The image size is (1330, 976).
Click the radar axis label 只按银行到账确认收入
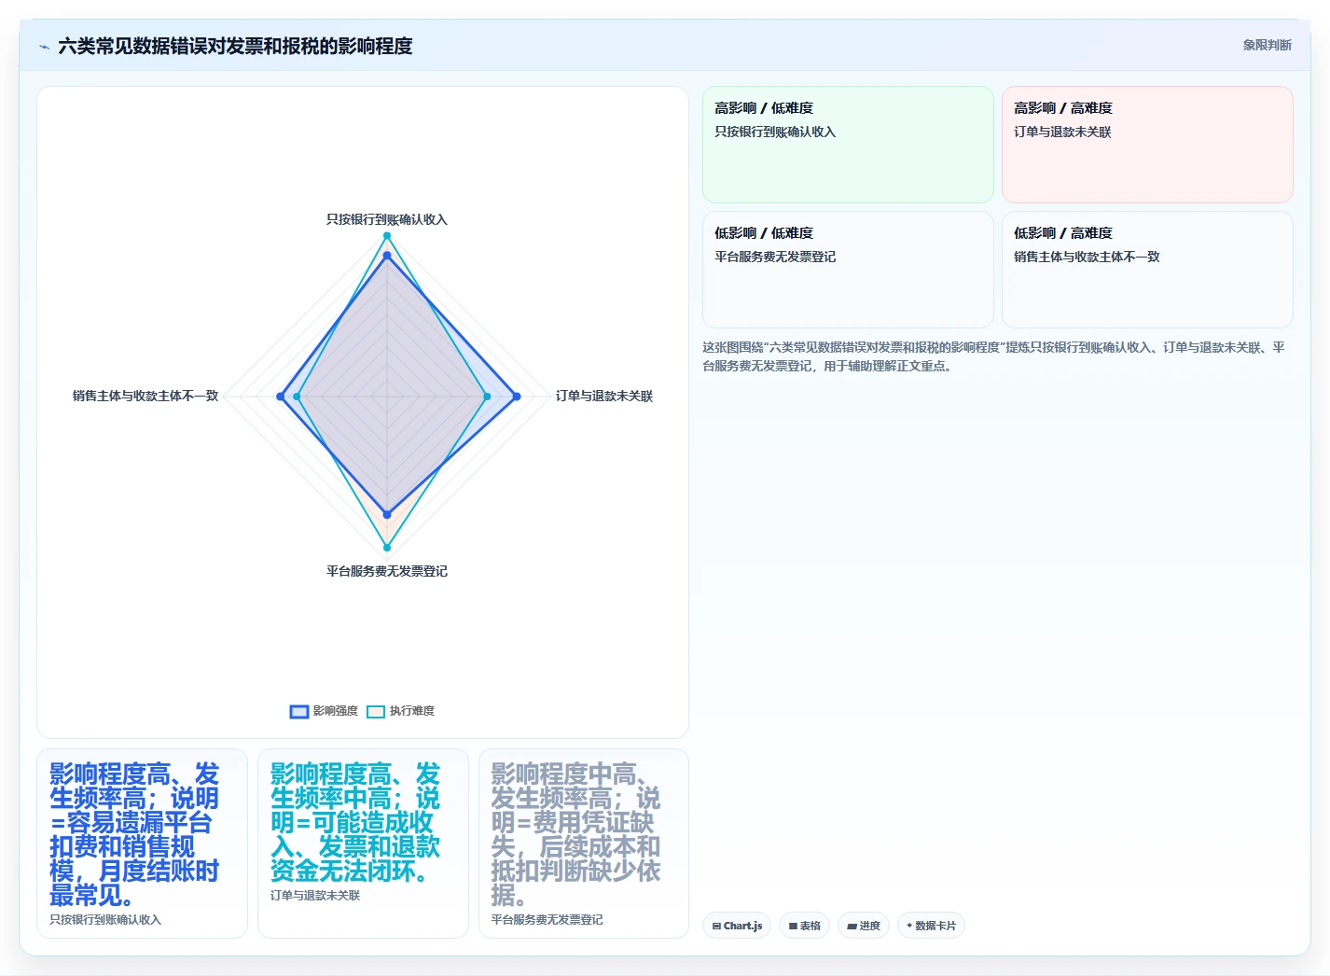[387, 219]
